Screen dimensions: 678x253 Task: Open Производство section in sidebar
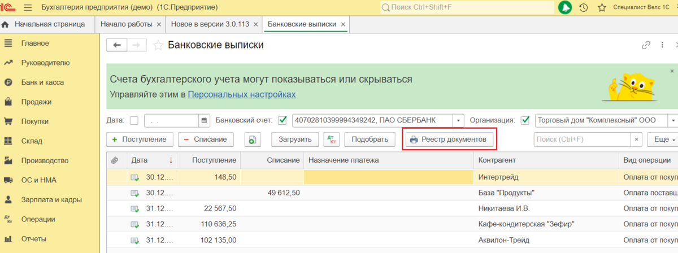point(45,160)
